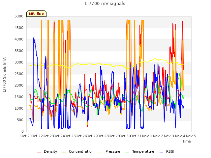Click the orange Concentration legend swatch

pyautogui.click(x=64, y=152)
